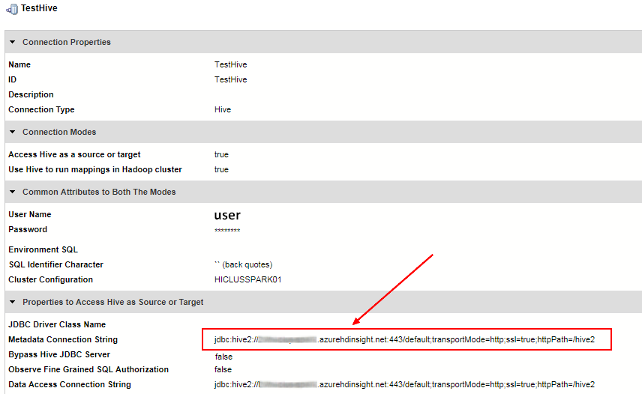The height and width of the screenshot is (394, 642).
Task: Click the highlighted Metadata Connection String value
Action: click(x=404, y=339)
